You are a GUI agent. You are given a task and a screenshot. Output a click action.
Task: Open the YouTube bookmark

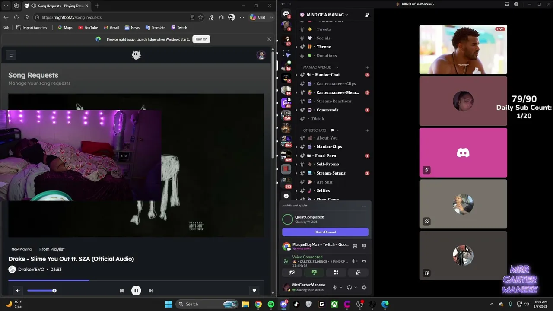coord(88,28)
